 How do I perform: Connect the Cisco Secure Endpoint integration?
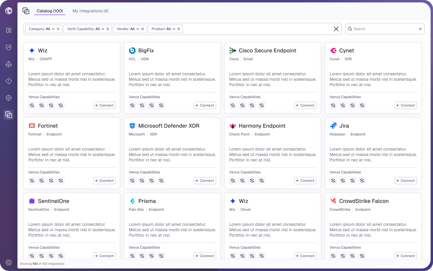[x=305, y=105]
